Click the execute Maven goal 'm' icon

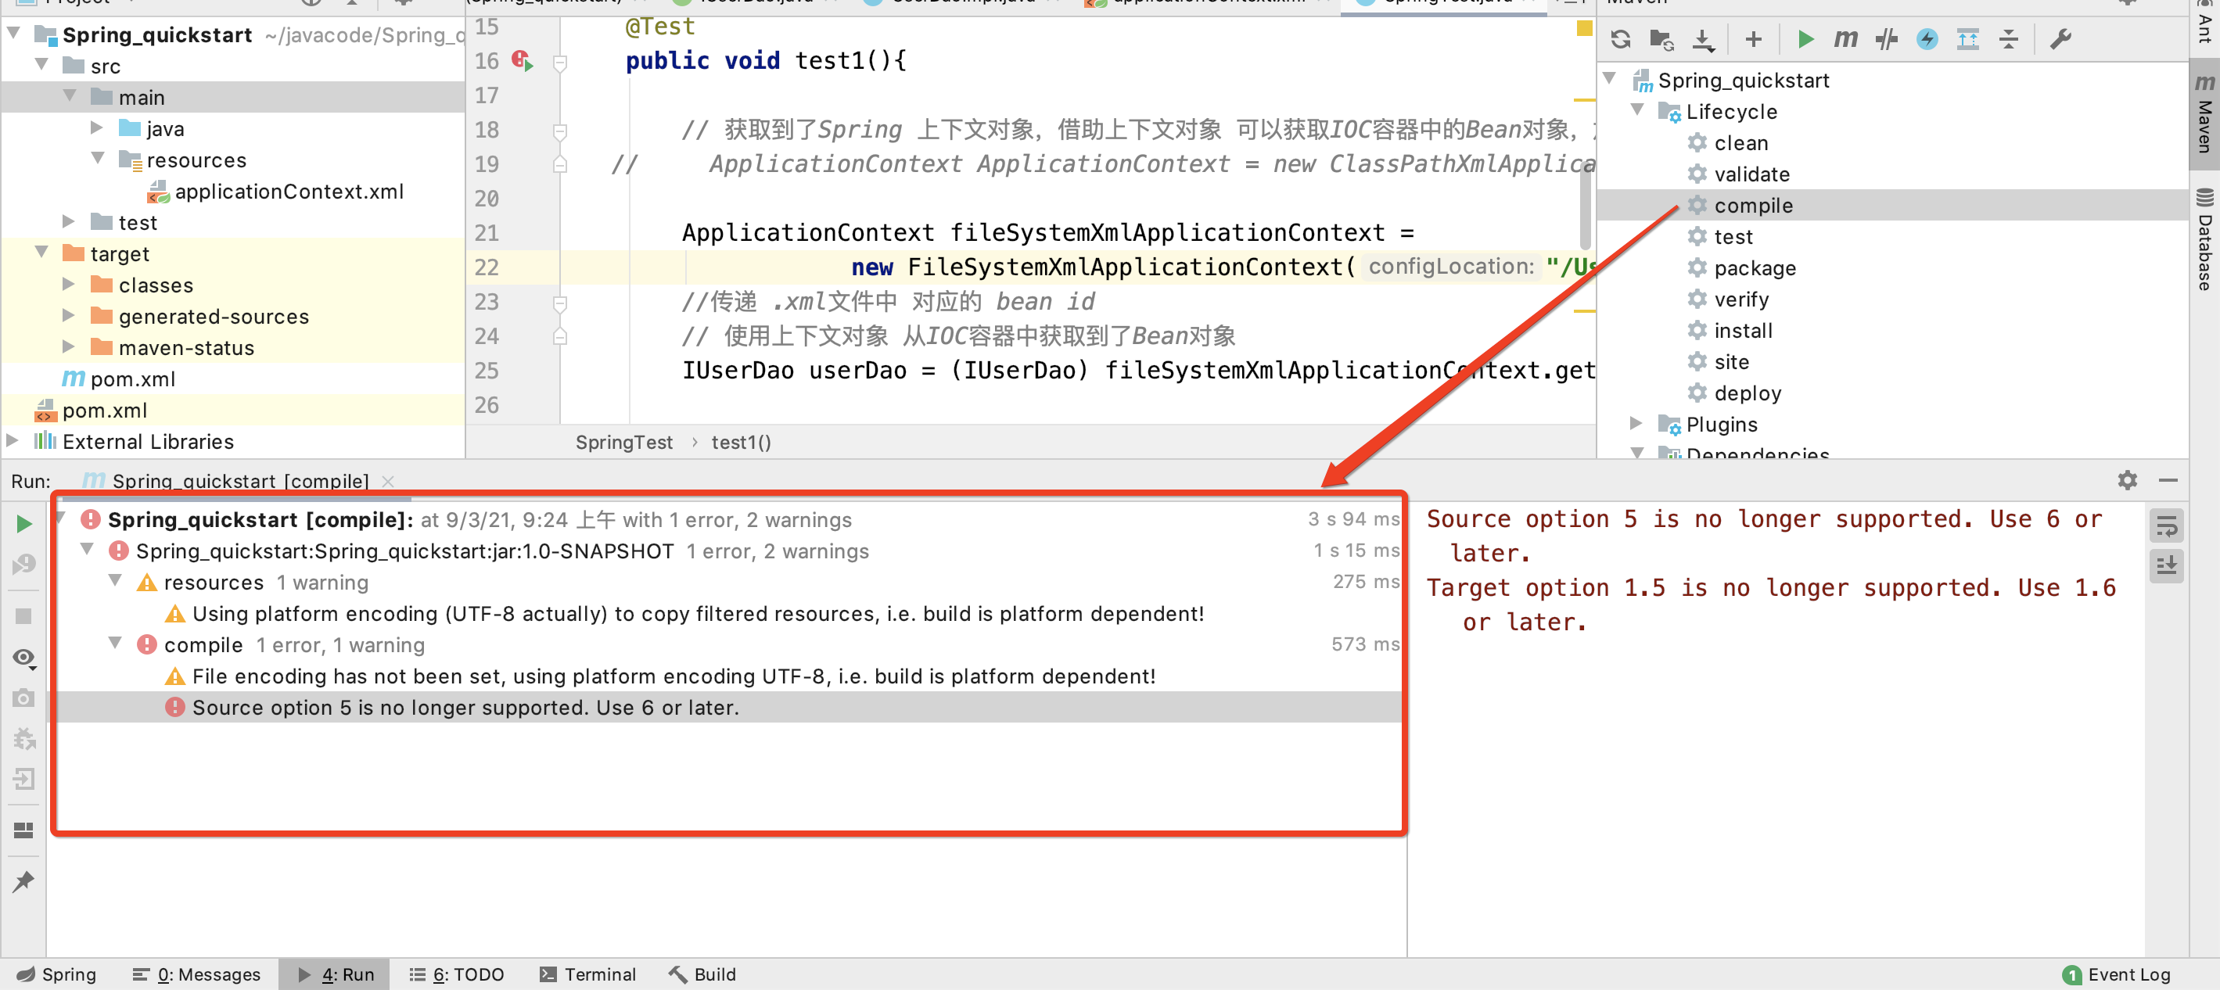click(1845, 39)
